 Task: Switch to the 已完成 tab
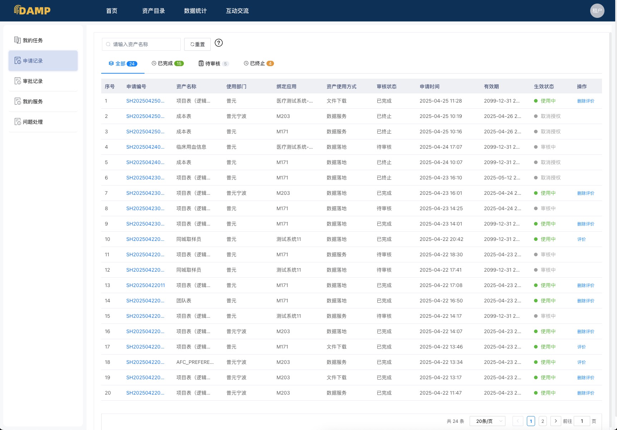(167, 64)
